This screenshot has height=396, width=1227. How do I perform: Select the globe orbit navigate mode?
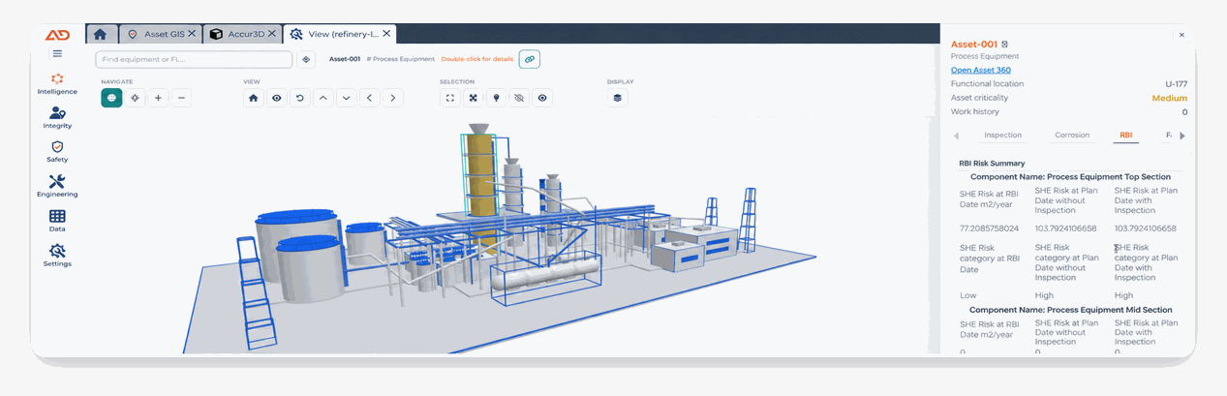click(x=111, y=98)
